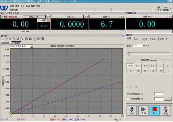The height and width of the screenshot is (122, 173).
Task: Click the printer icon in curve toolbar
Action: click(26, 39)
